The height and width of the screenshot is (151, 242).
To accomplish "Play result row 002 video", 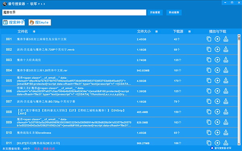I will 217,49.
